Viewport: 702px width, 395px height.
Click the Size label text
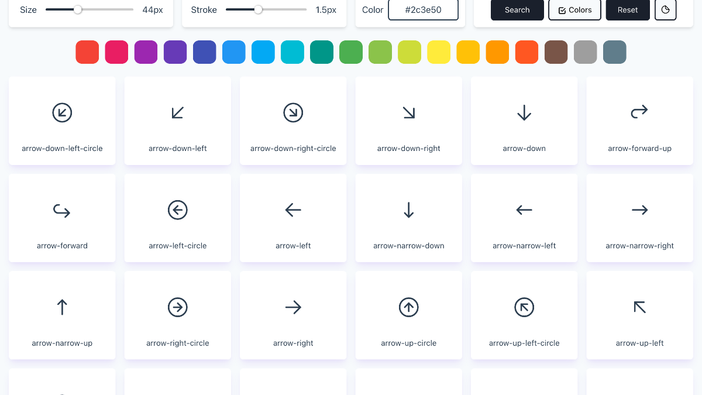click(28, 10)
